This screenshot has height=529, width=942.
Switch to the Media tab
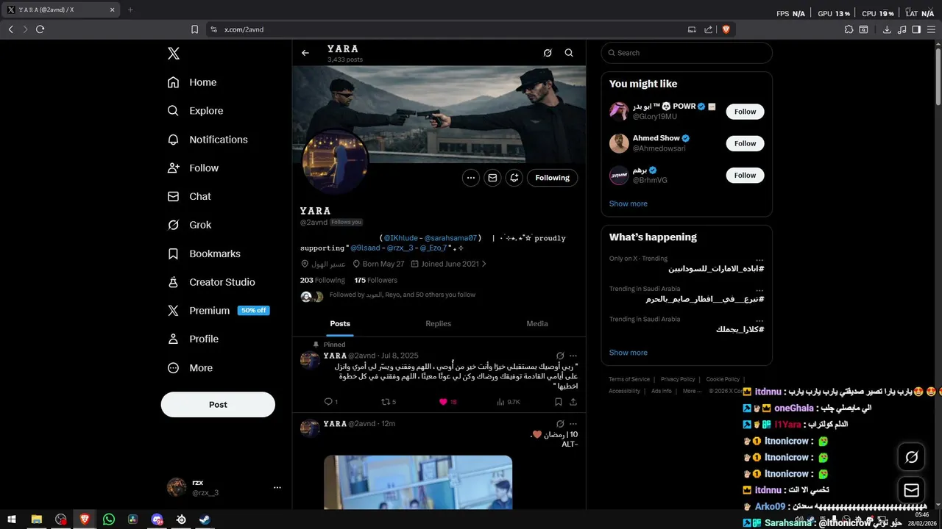(x=537, y=324)
